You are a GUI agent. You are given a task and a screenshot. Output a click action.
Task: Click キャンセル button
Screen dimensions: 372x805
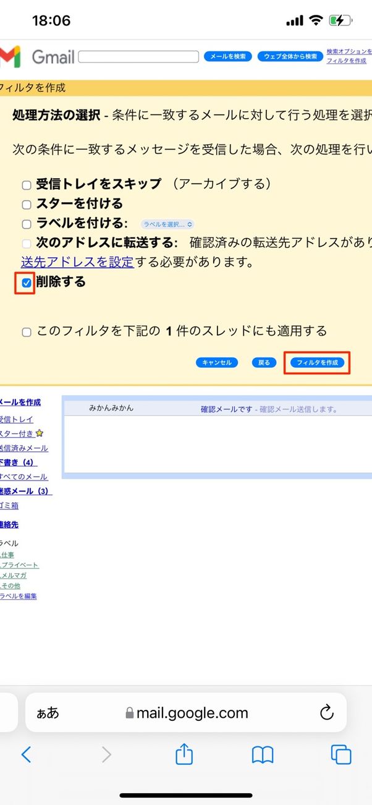click(x=217, y=362)
